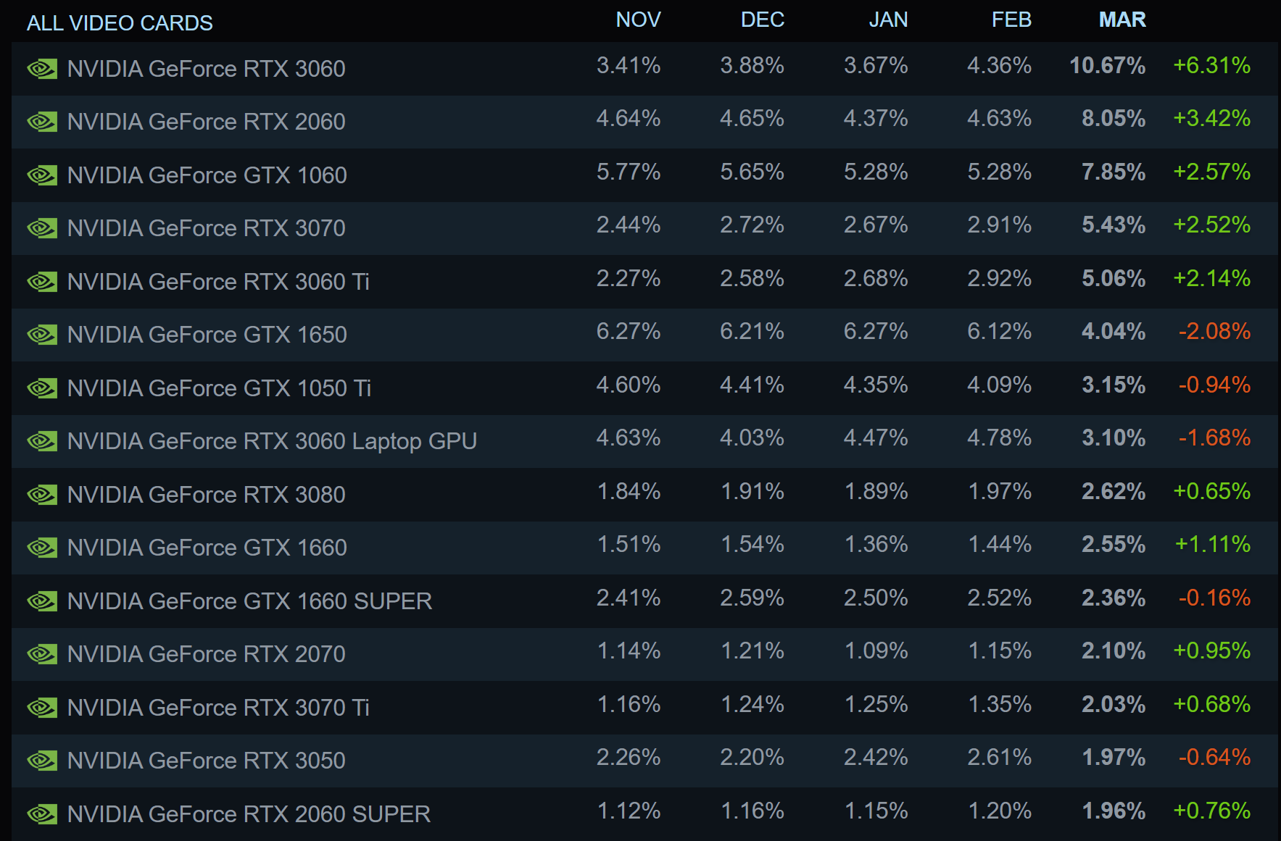Click the FEB column header
This screenshot has height=841, width=1281.
[1011, 20]
